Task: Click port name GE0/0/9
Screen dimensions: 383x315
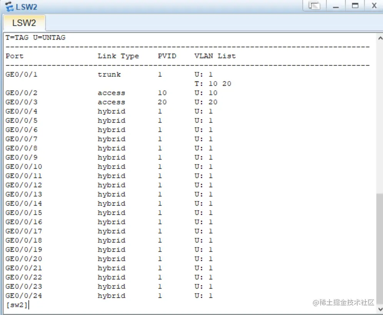Action: coord(22,157)
